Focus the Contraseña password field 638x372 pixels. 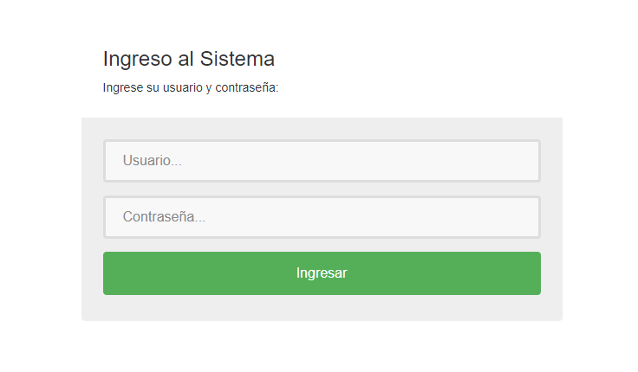point(322,217)
